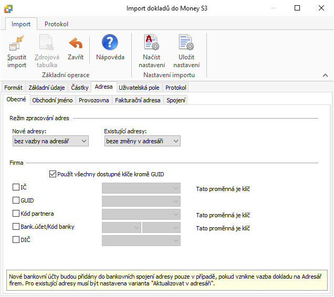Image resolution: width=334 pixels, height=297 pixels.
Task: Click the 'Základní operace' group label
Action: click(x=66, y=75)
